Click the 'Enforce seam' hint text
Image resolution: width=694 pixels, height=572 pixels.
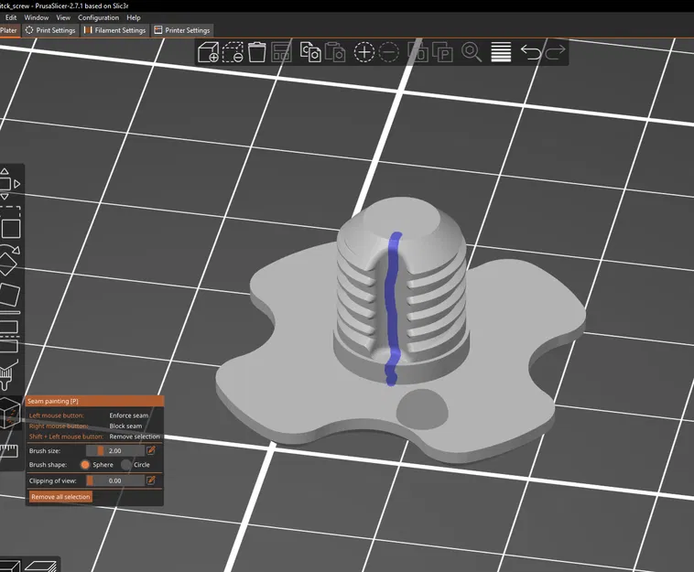click(129, 416)
